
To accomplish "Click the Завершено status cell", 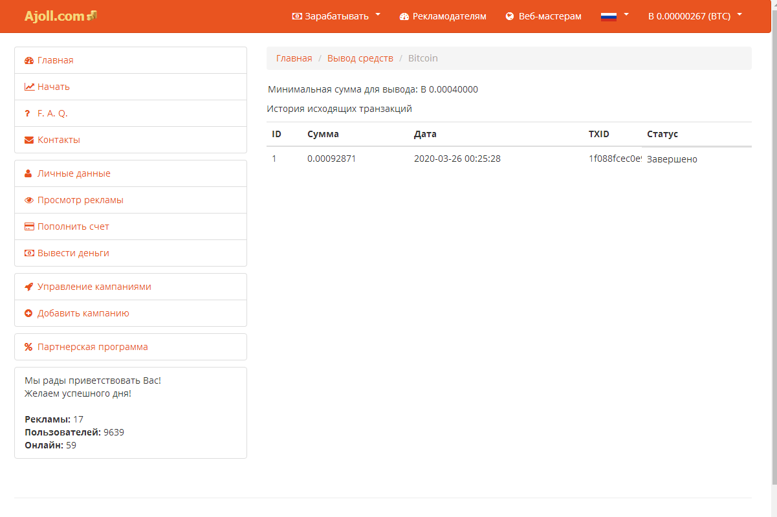I will click(x=672, y=159).
